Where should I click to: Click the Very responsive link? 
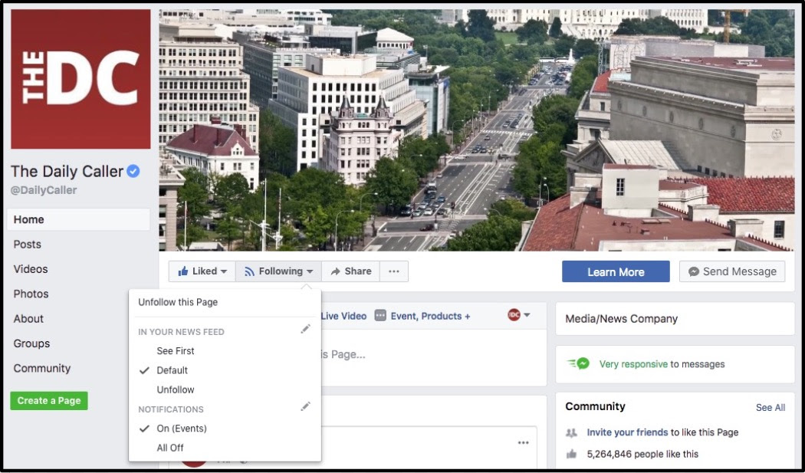click(633, 364)
